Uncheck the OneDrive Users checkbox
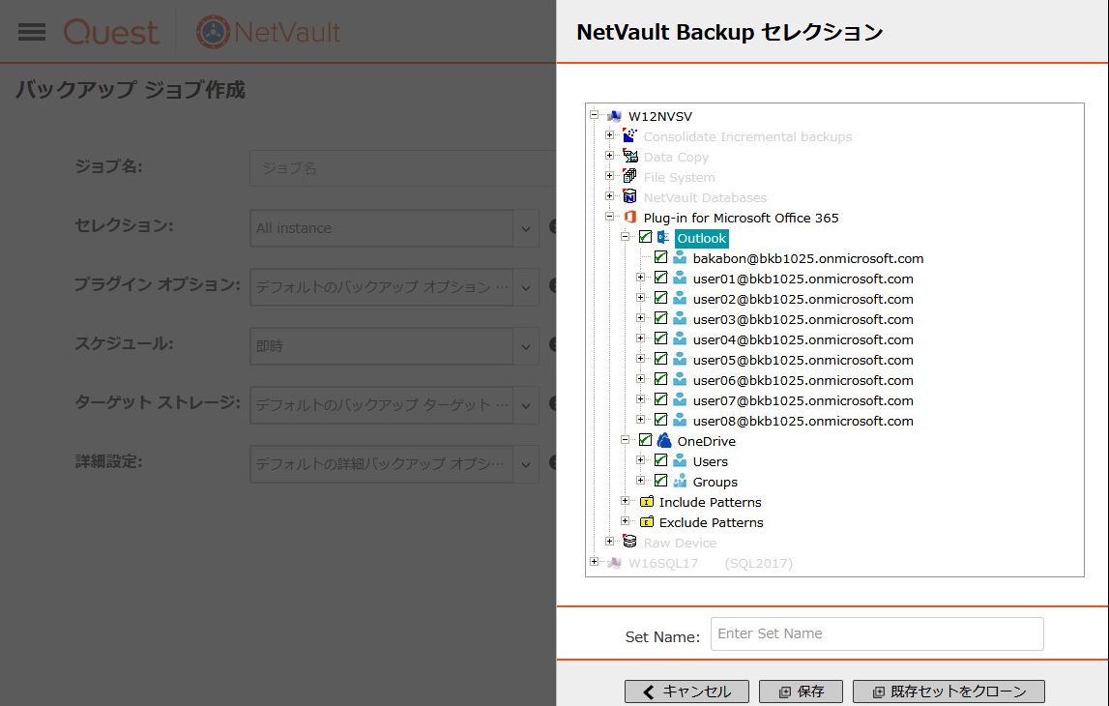The image size is (1109, 706). [660, 460]
